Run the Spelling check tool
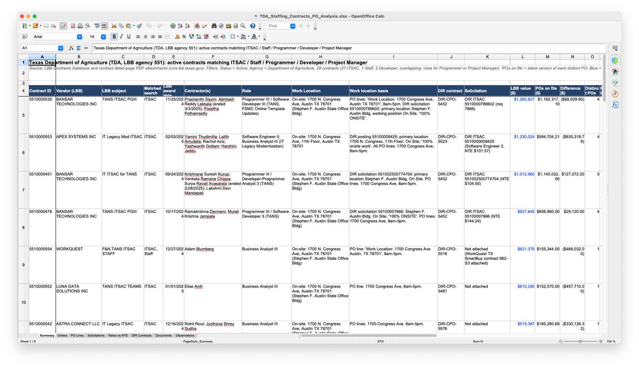639x367 pixels. pyautogui.click(x=97, y=26)
